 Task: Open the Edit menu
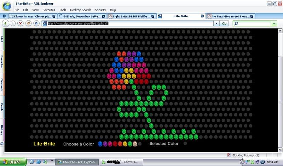(x=25, y=10)
